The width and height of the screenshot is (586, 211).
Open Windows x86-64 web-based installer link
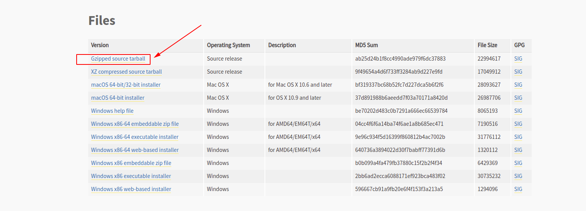(x=135, y=150)
